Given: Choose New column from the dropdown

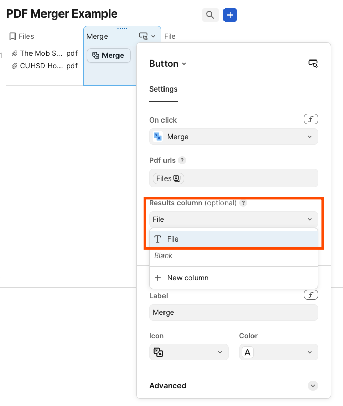Looking at the screenshot, I should (187, 278).
